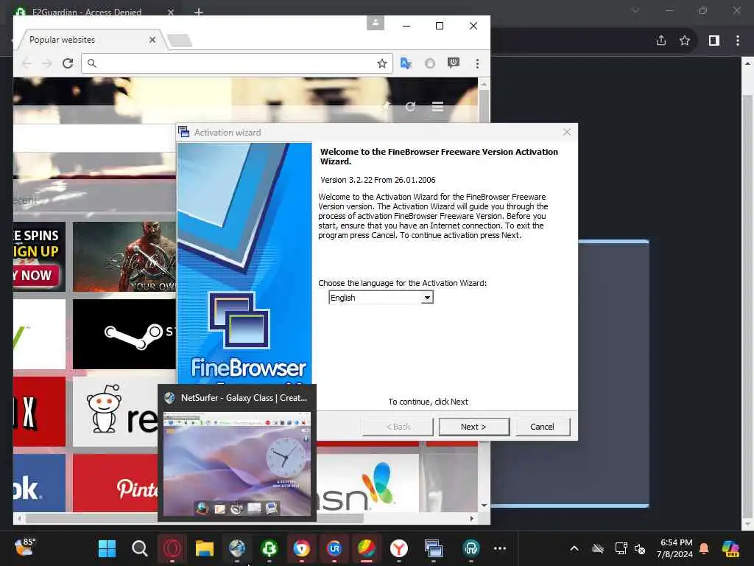Toggle the side panel in background browser
Screen dimensions: 754x566
(x=714, y=41)
